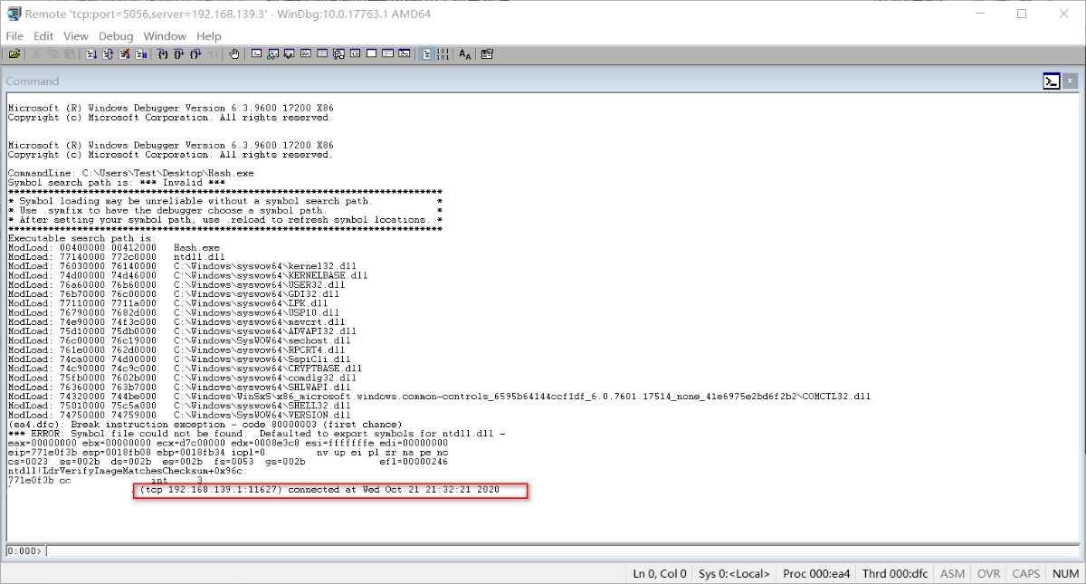Click the Step Into toolbar icon
Screen dimensions: 1086x584
(163, 54)
